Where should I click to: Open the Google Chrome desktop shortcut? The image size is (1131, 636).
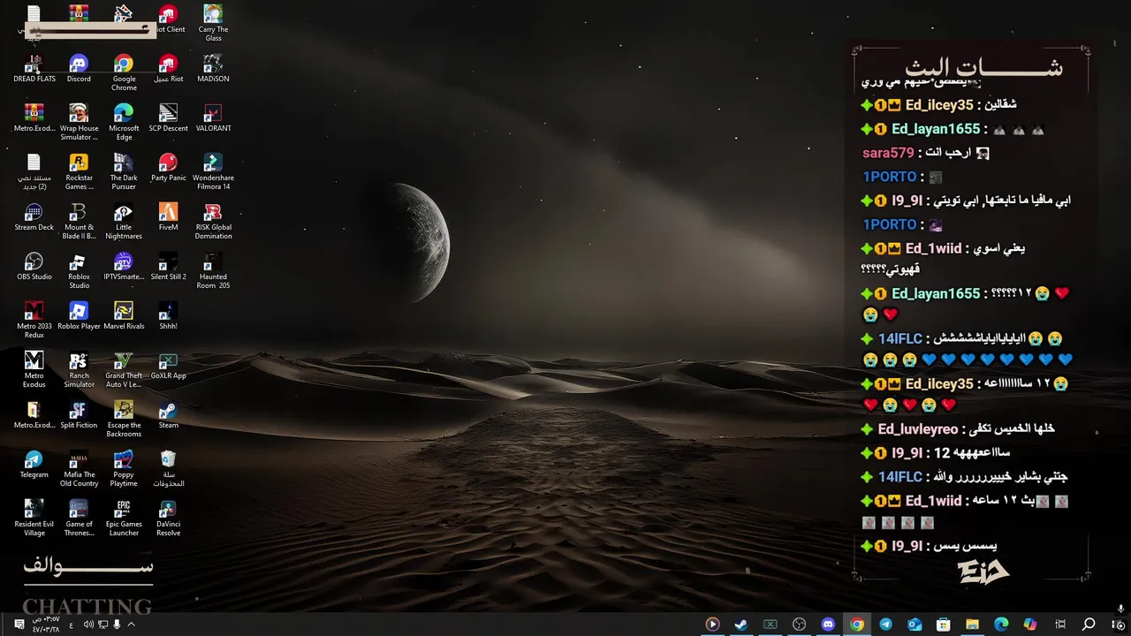(x=124, y=73)
